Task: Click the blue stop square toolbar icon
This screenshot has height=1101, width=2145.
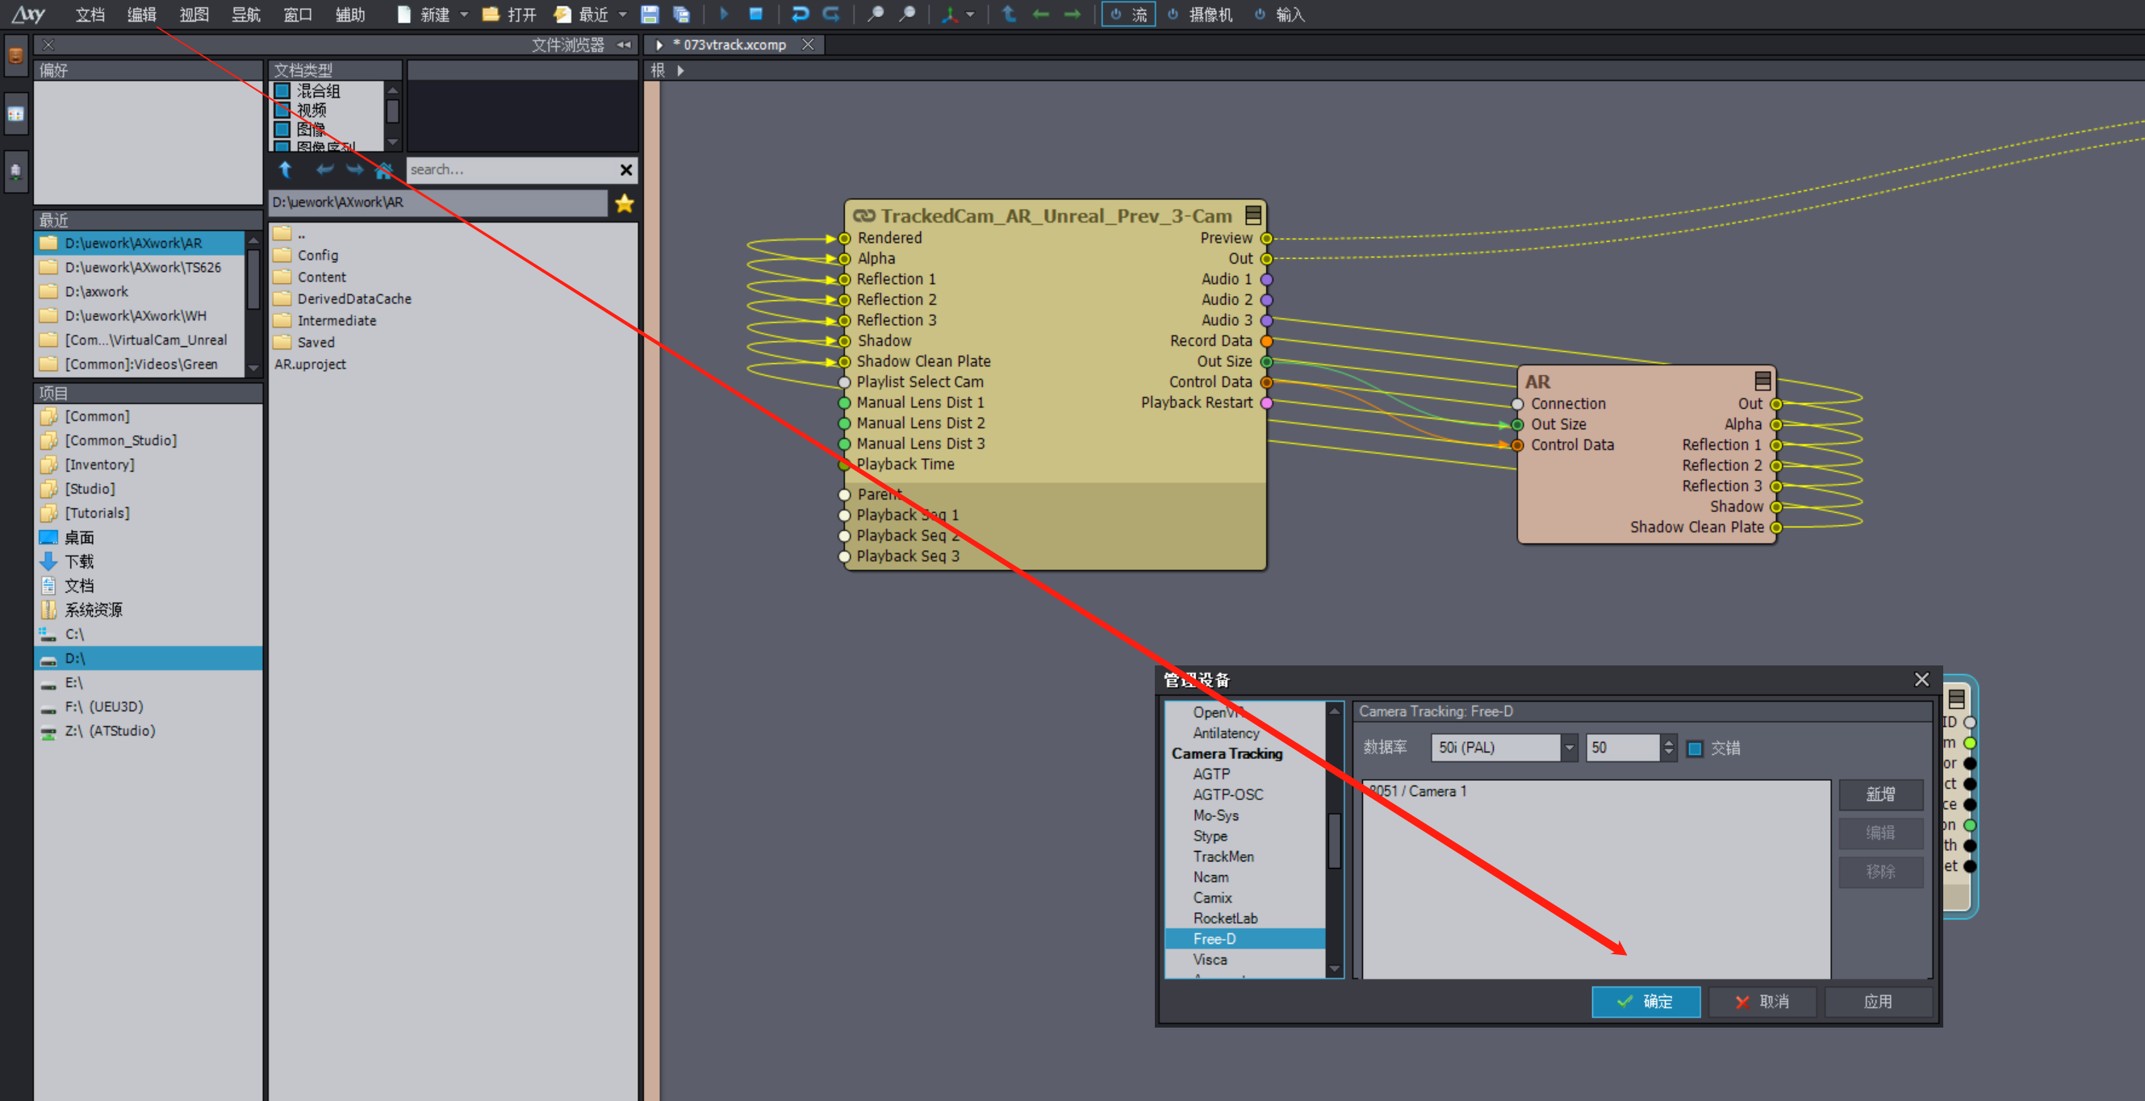Action: [x=755, y=15]
